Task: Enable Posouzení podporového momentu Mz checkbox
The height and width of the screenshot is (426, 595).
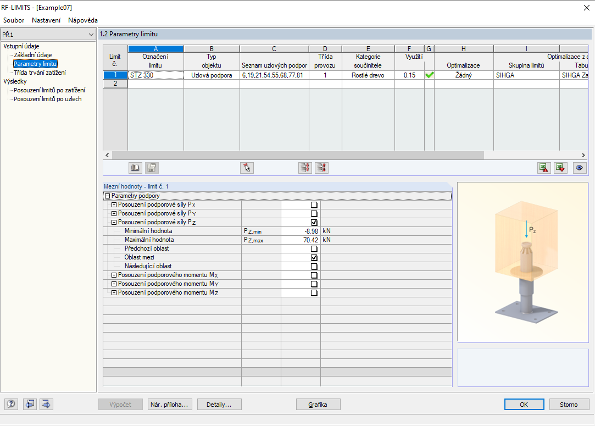Action: pyautogui.click(x=314, y=293)
